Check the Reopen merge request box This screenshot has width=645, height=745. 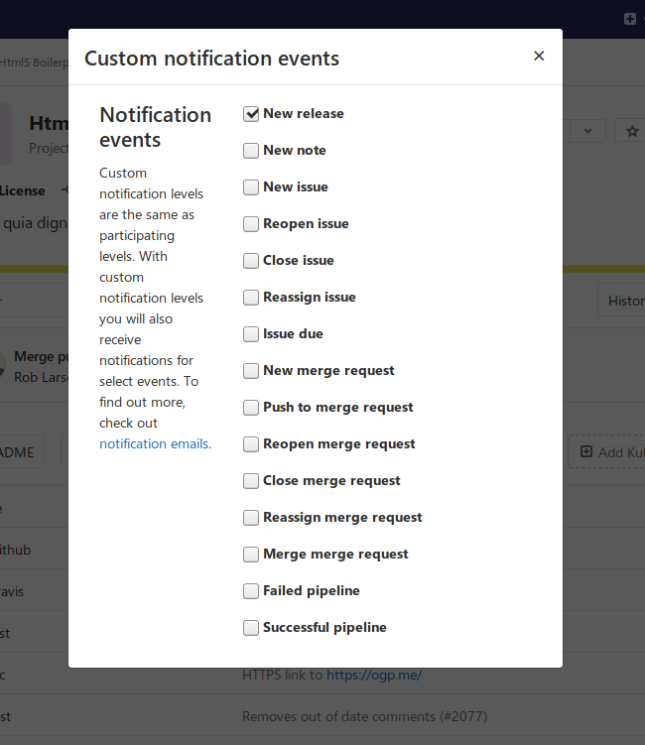click(251, 444)
